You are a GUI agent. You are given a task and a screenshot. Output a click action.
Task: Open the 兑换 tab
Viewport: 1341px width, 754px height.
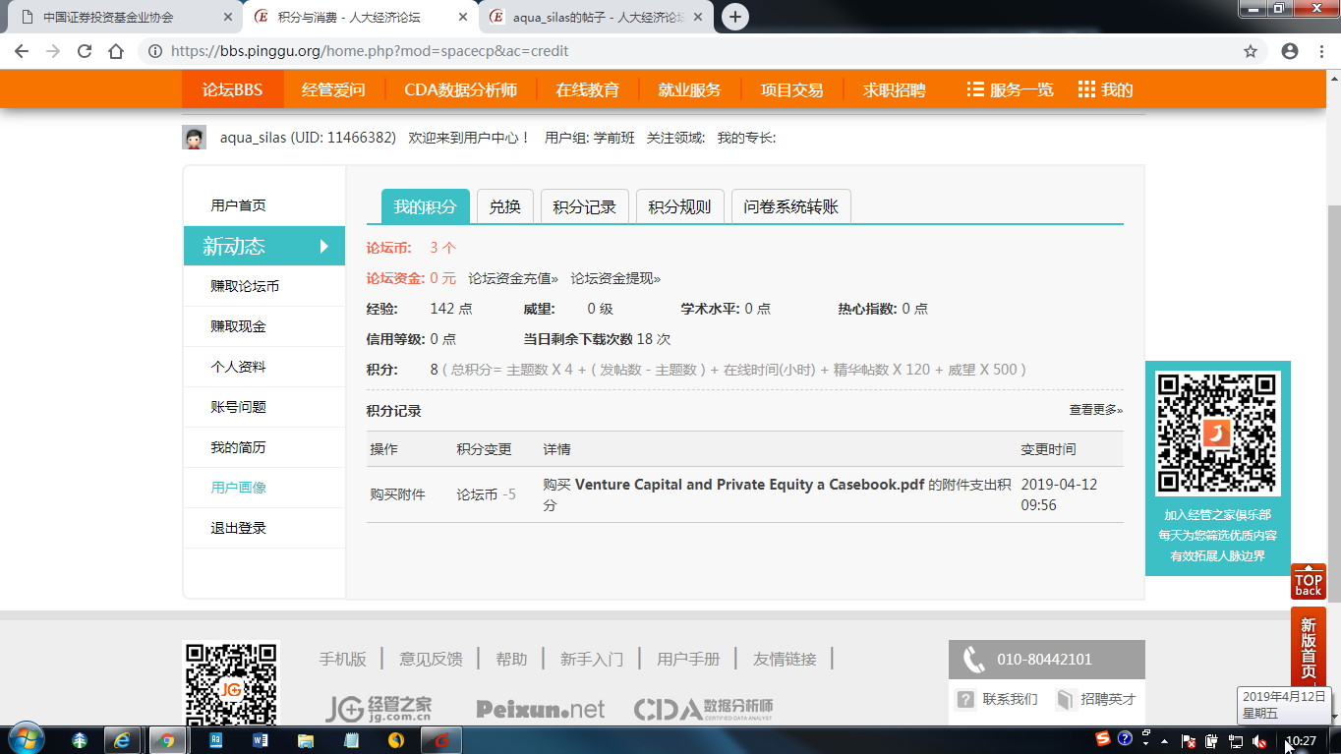click(x=504, y=206)
